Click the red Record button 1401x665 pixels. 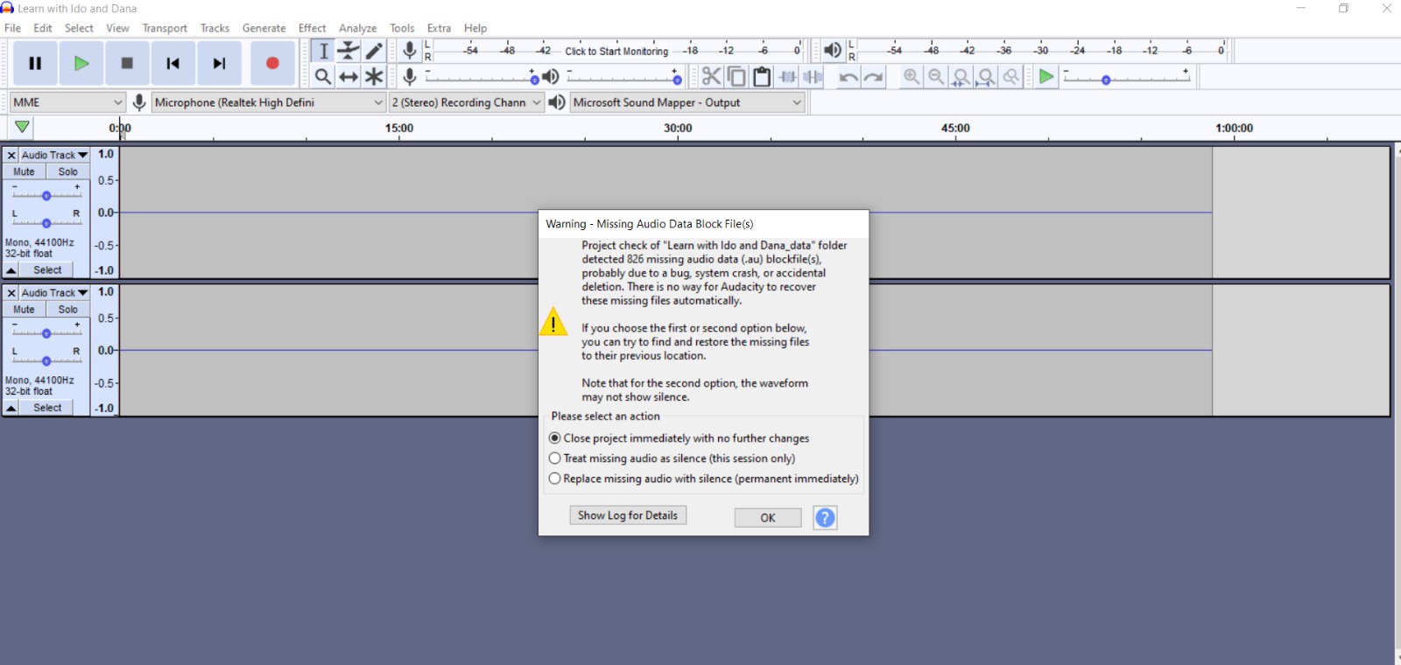click(272, 63)
